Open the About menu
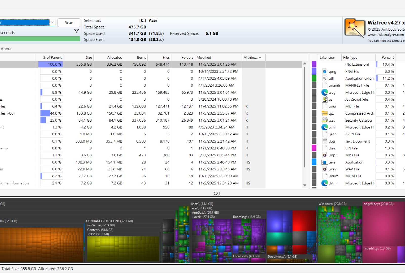 (6, 49)
